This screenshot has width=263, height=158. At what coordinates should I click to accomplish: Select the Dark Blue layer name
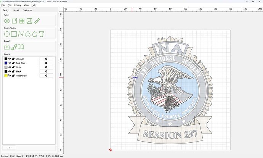20,63
